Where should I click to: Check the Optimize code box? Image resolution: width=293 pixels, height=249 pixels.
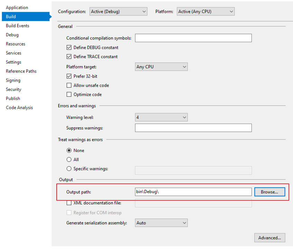tap(69, 95)
